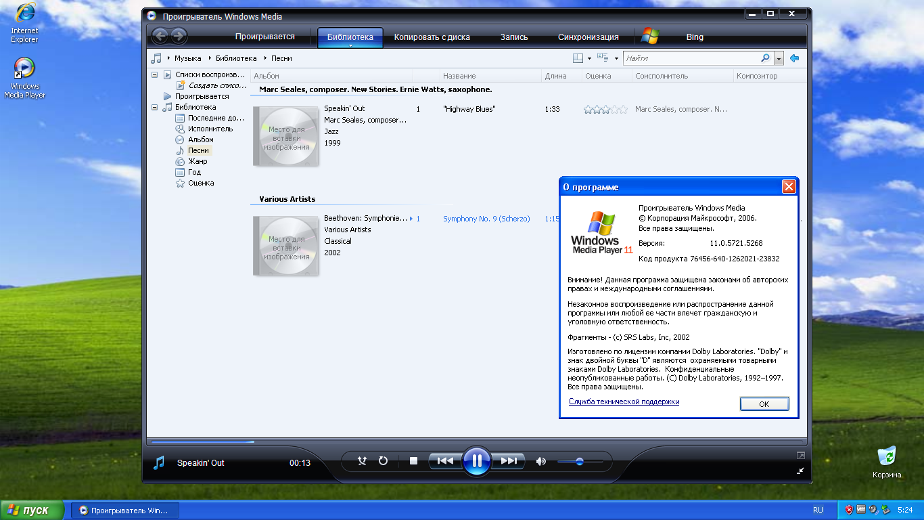Image resolution: width=924 pixels, height=520 pixels.
Task: Click OK in the О программе dialog
Action: coord(764,404)
